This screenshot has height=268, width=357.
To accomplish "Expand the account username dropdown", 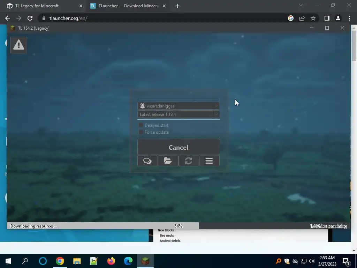I will [216, 106].
